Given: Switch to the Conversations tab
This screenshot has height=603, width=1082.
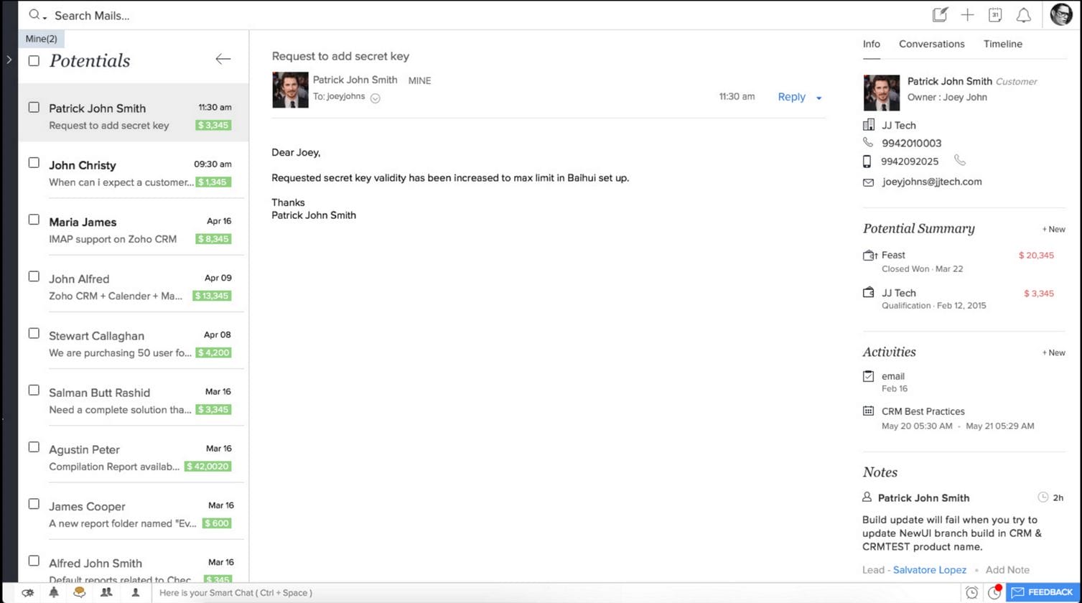Looking at the screenshot, I should point(931,44).
